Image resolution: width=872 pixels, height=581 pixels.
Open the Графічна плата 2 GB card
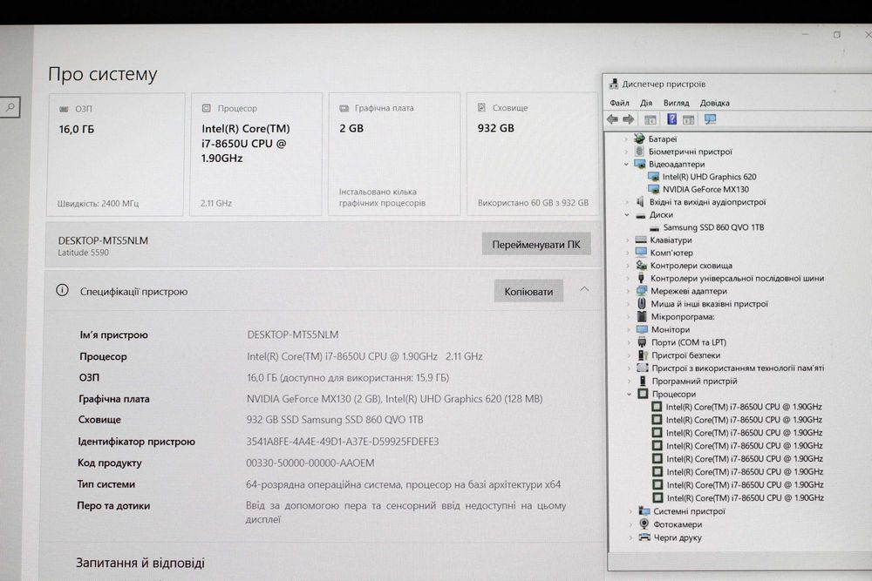pos(394,153)
